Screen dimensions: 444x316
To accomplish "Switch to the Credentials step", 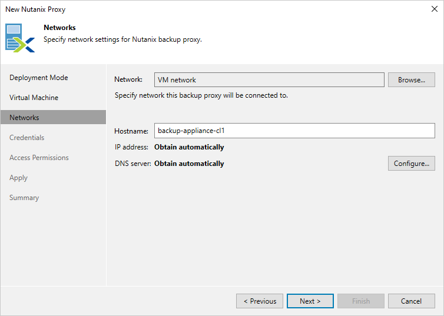I will coord(26,138).
